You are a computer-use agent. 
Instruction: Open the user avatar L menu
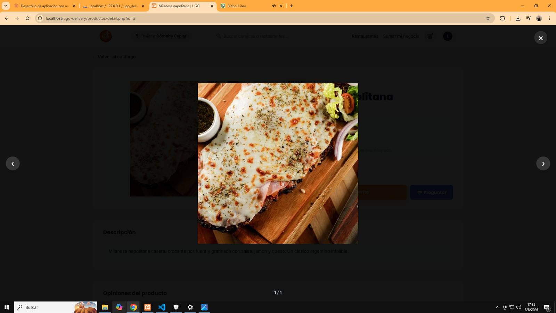(448, 36)
